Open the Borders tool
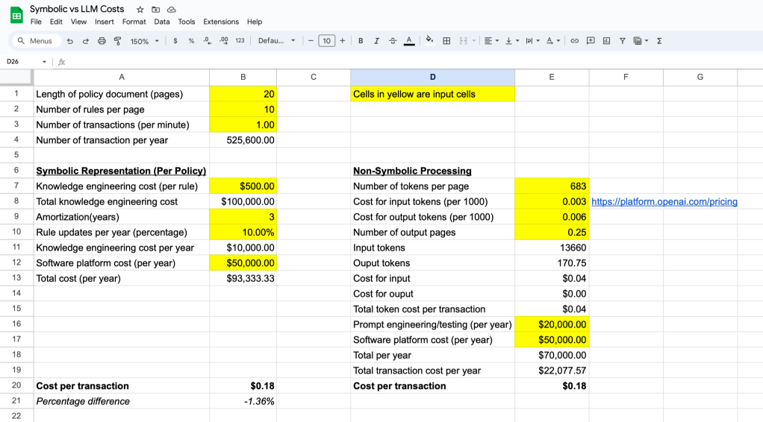The image size is (763, 422). (446, 41)
